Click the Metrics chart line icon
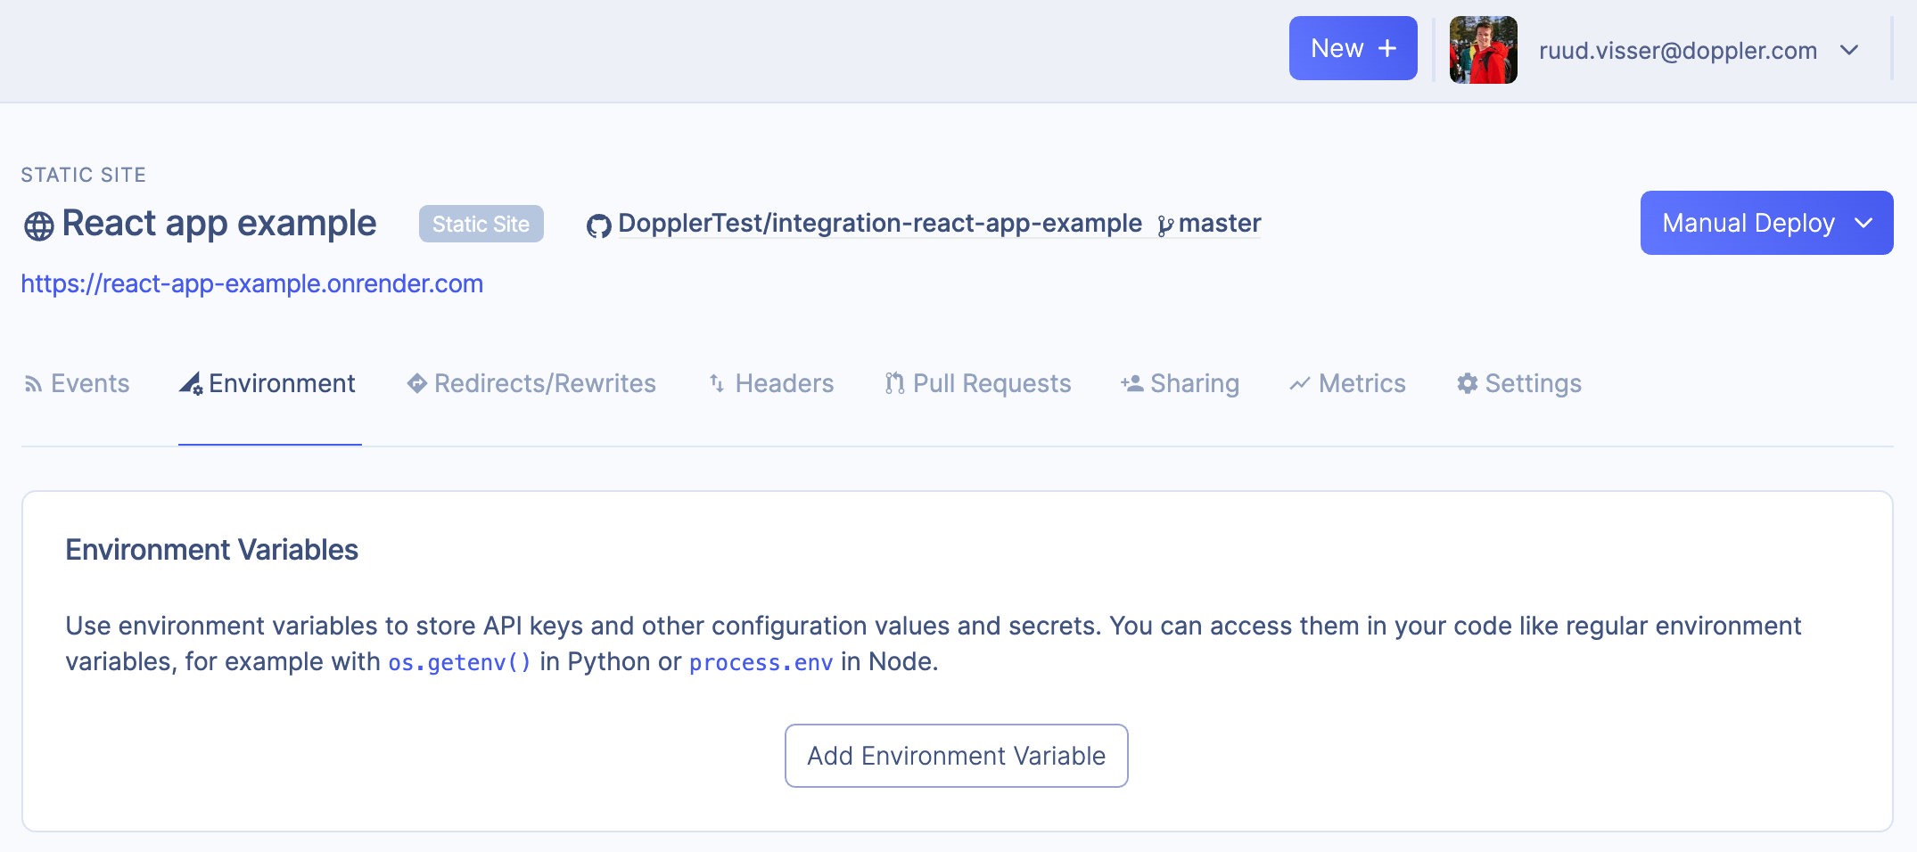The width and height of the screenshot is (1917, 852). tap(1300, 384)
